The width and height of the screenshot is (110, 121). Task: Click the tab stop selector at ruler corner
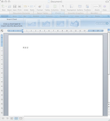[x=2, y=31]
